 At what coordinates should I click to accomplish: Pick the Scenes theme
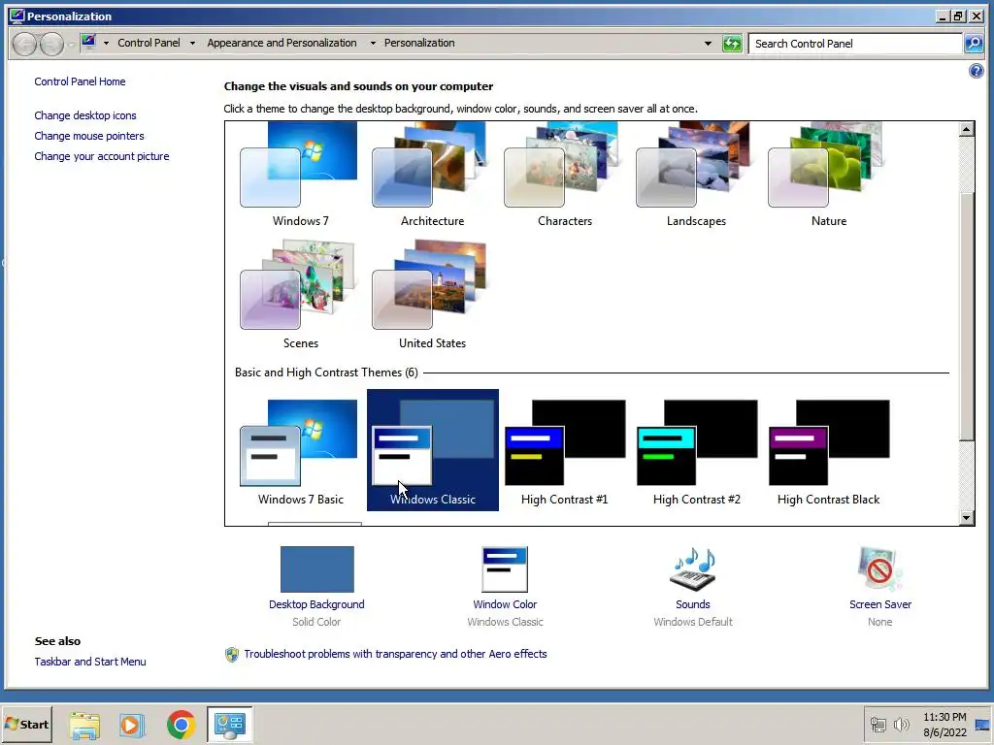pos(300,295)
